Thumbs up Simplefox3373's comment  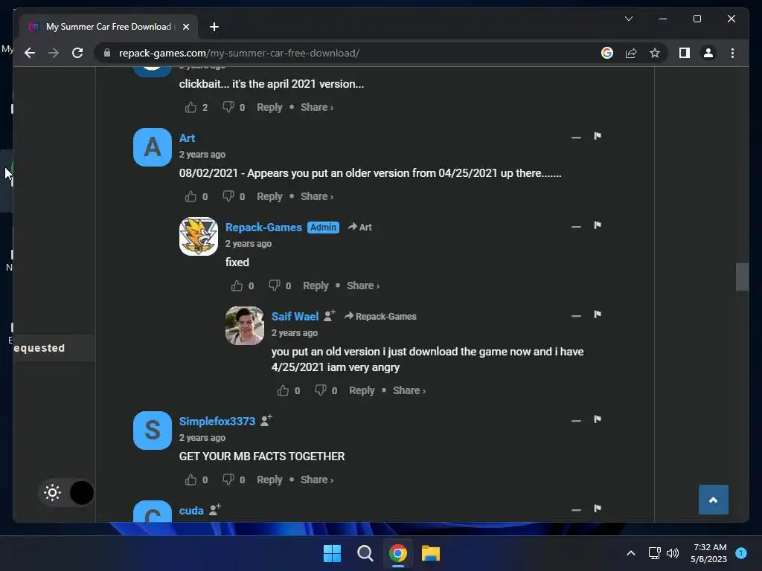190,480
